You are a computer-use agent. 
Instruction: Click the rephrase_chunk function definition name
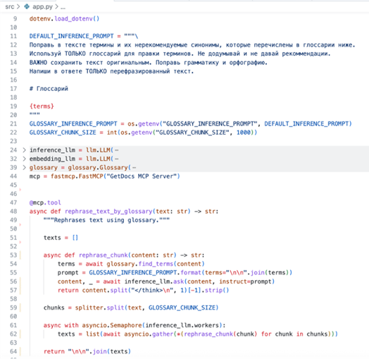[104, 255]
